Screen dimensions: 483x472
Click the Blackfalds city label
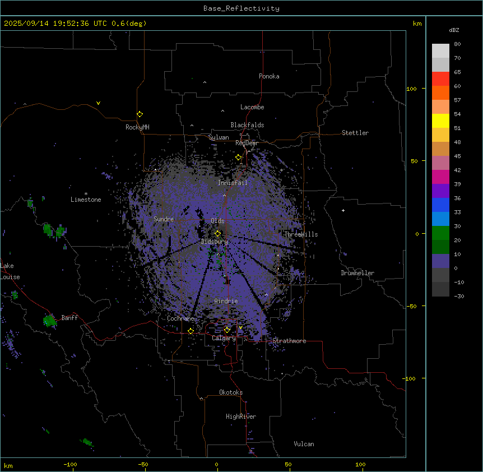tap(247, 125)
